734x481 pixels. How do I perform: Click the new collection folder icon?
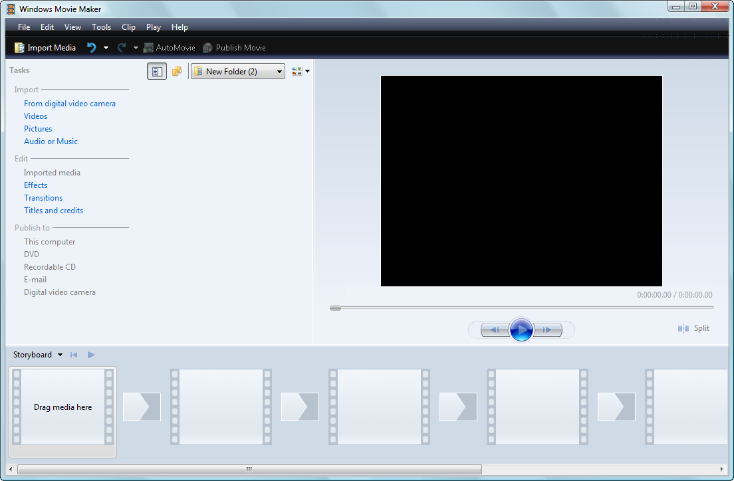[177, 71]
